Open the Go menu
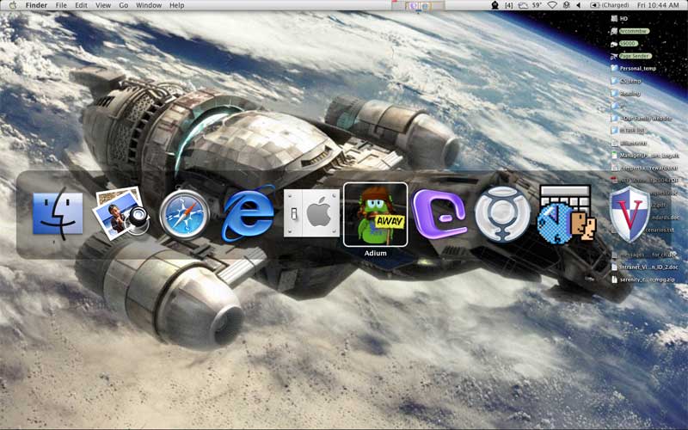The height and width of the screenshot is (430, 688). pyautogui.click(x=124, y=5)
